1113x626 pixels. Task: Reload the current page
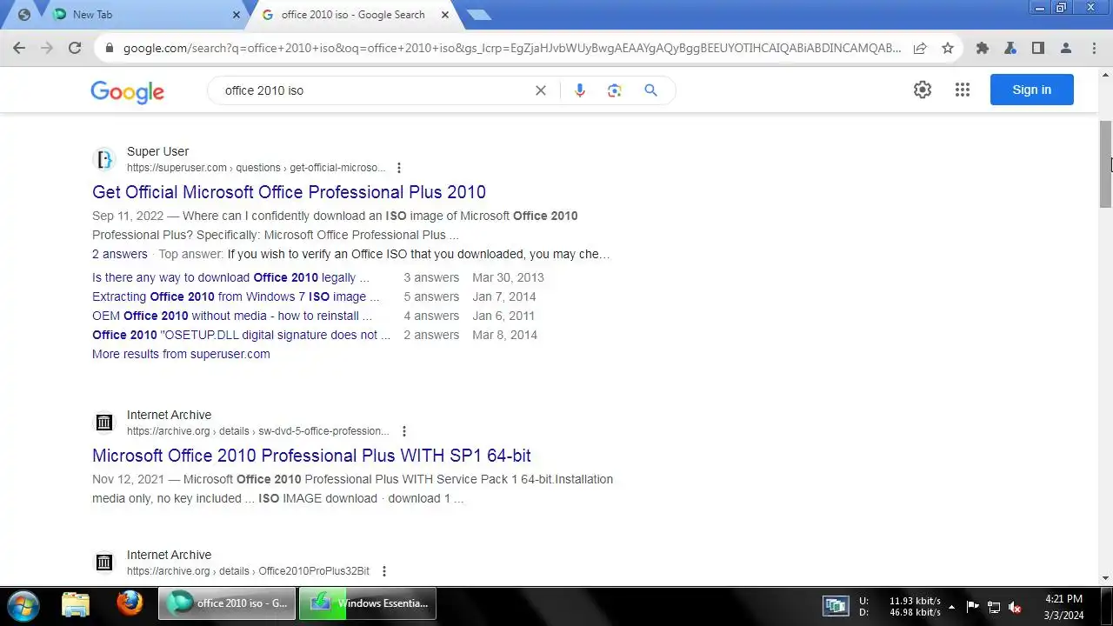click(x=75, y=48)
